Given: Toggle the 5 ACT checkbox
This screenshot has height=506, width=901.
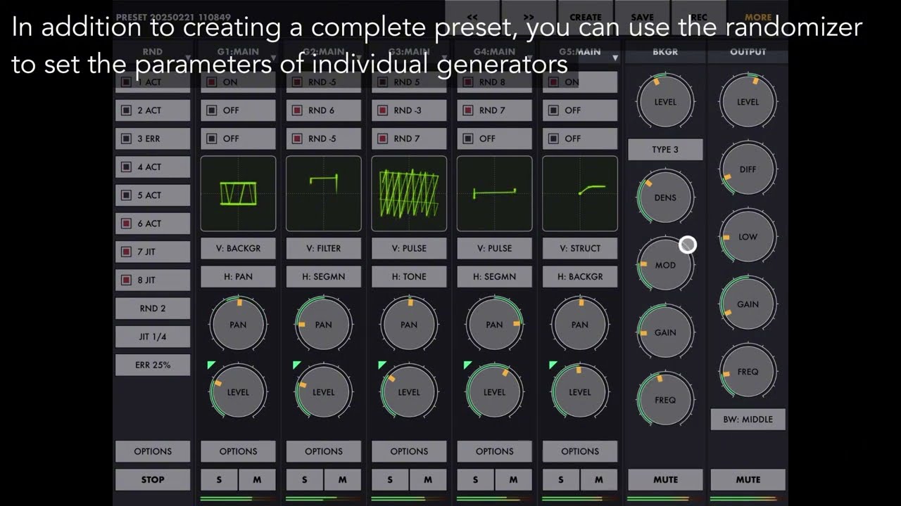Looking at the screenshot, I should [x=127, y=195].
